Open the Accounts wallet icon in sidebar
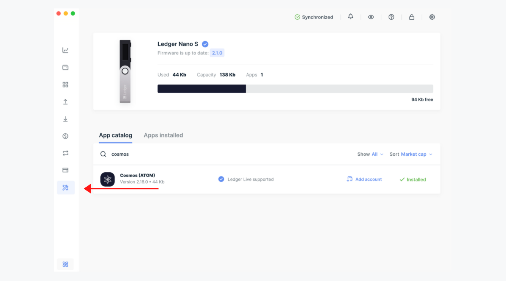The width and height of the screenshot is (506, 281). tap(66, 67)
